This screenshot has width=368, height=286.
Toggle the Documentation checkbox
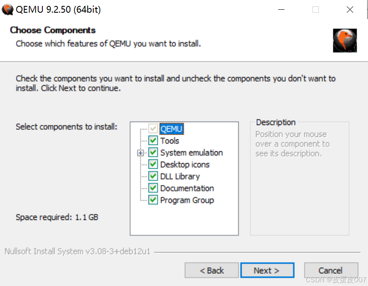click(153, 188)
